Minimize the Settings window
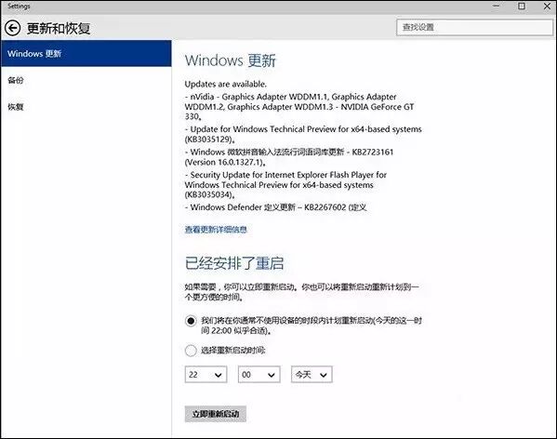The image size is (557, 439). click(x=497, y=6)
